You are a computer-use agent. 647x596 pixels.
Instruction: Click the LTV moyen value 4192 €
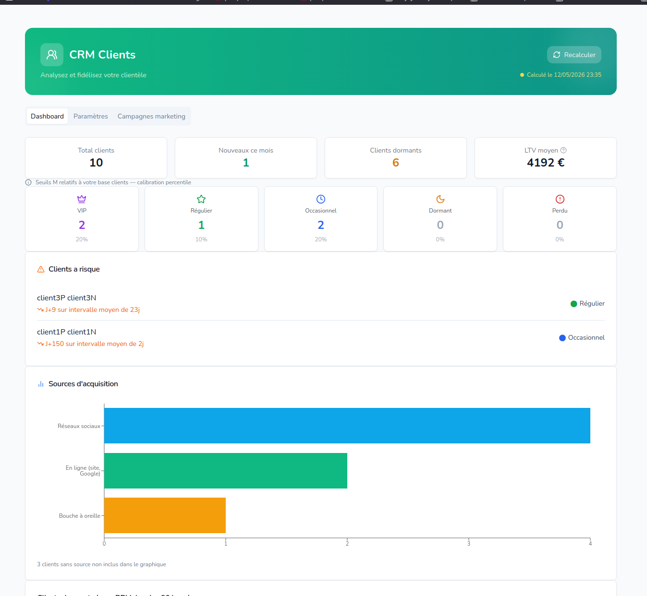[x=546, y=163]
